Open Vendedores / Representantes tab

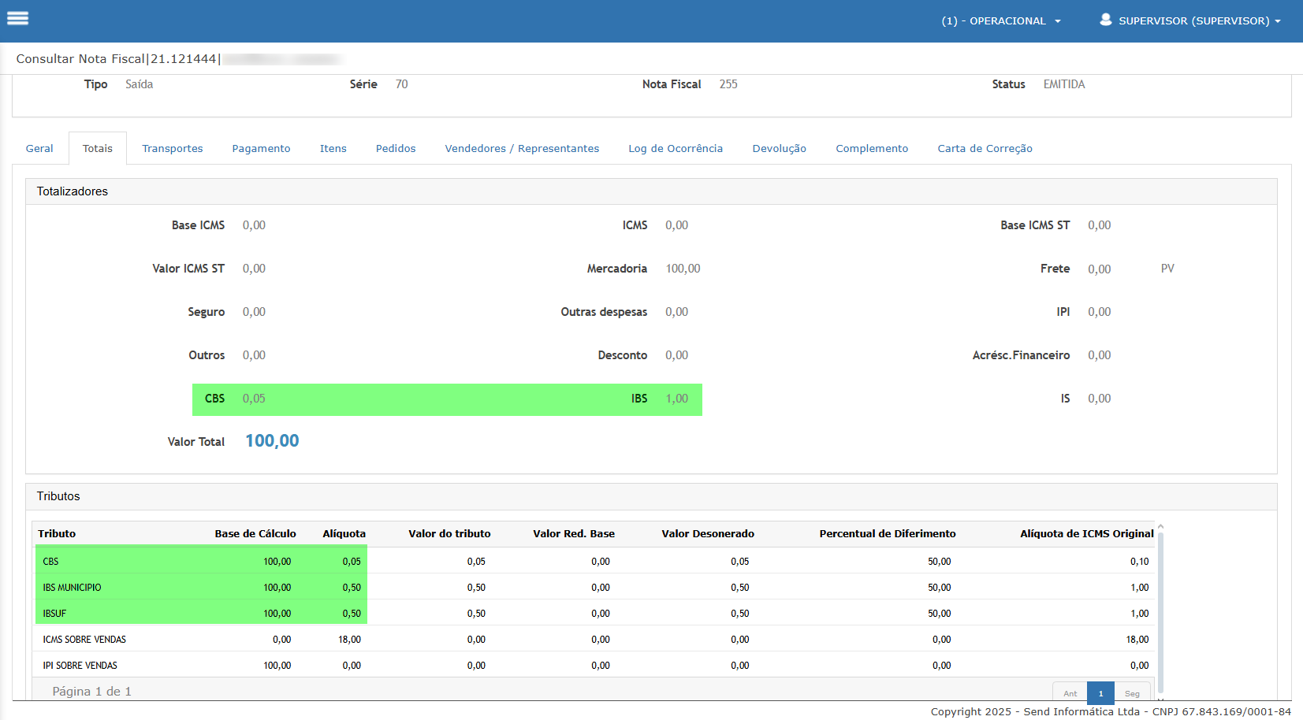coord(522,149)
